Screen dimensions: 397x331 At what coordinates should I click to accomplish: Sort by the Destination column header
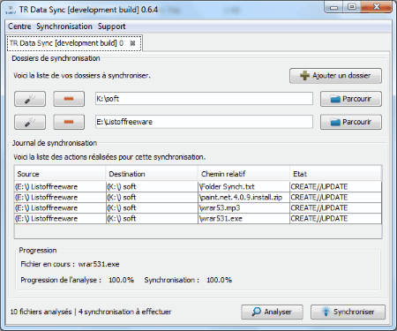(x=152, y=174)
